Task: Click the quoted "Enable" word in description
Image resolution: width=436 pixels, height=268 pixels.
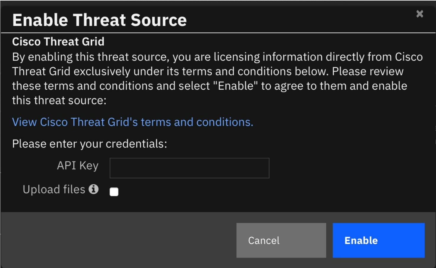Action: point(236,86)
